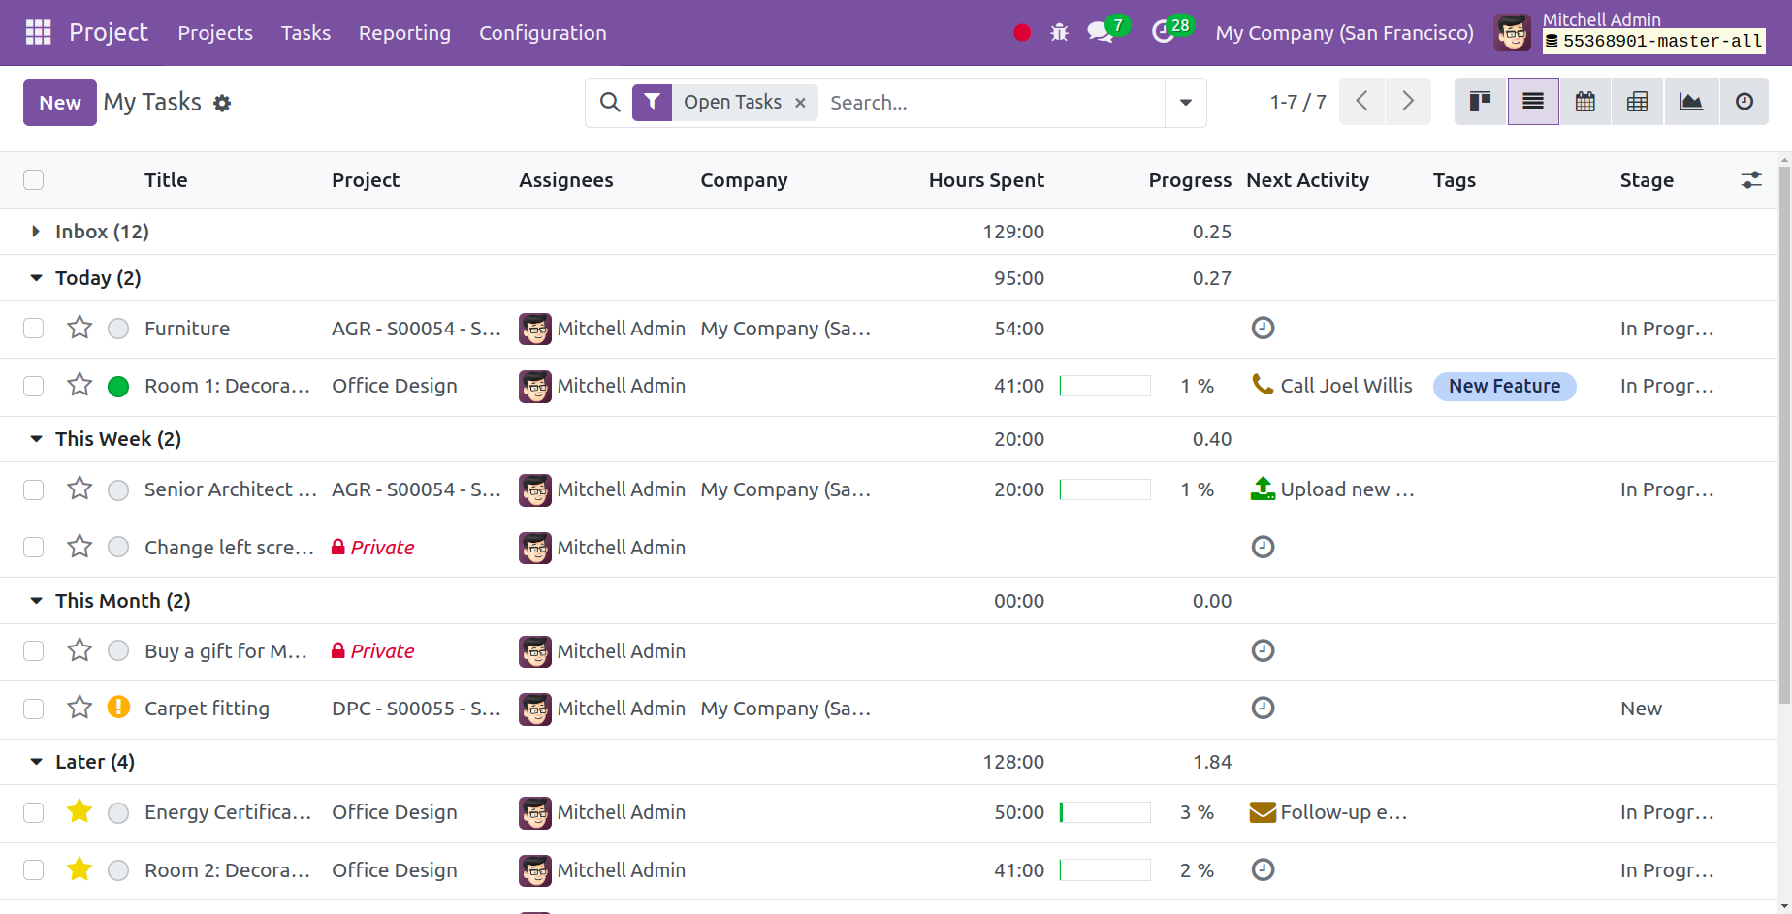The height and width of the screenshot is (914, 1792).
Task: Open Mitchell Admin user menu
Action: 1630,32
